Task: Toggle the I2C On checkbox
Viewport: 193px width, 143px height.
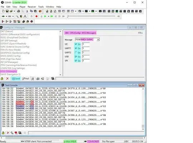Action: (76, 44)
